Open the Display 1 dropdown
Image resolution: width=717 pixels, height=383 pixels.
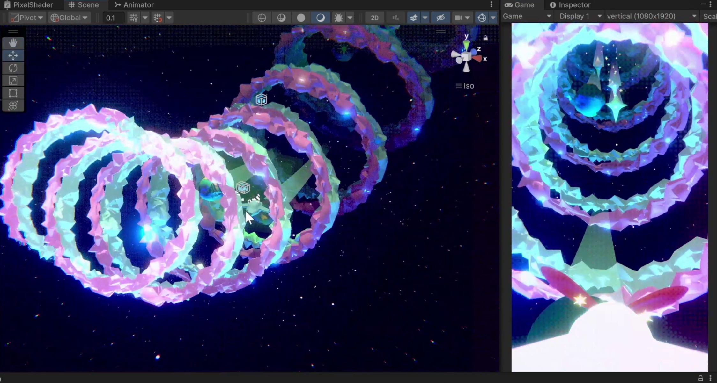tap(580, 16)
